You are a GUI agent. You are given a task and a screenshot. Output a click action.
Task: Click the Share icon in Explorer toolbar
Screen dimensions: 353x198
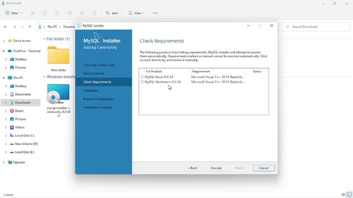point(82,13)
